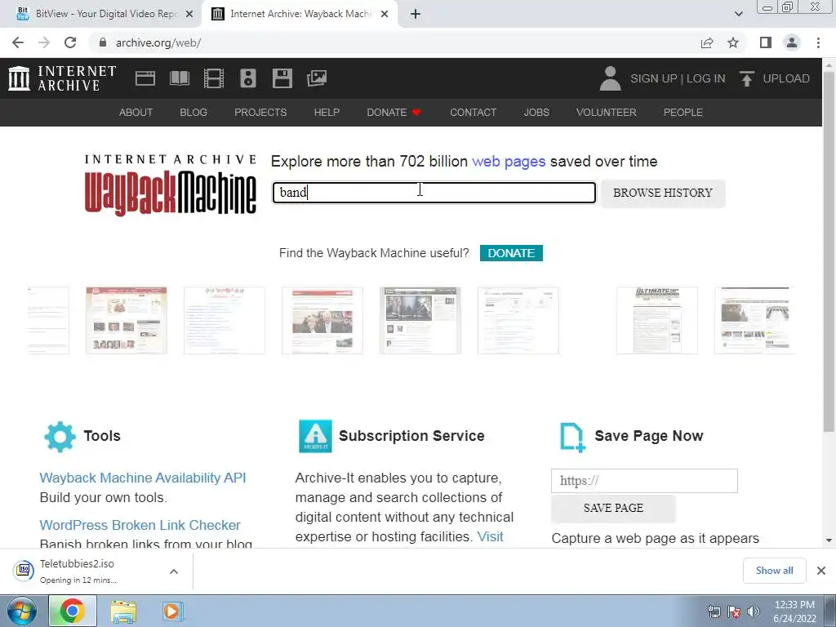This screenshot has width=836, height=627.
Task: Open the Ultimate-Guitar site thumbnail
Action: (x=657, y=320)
